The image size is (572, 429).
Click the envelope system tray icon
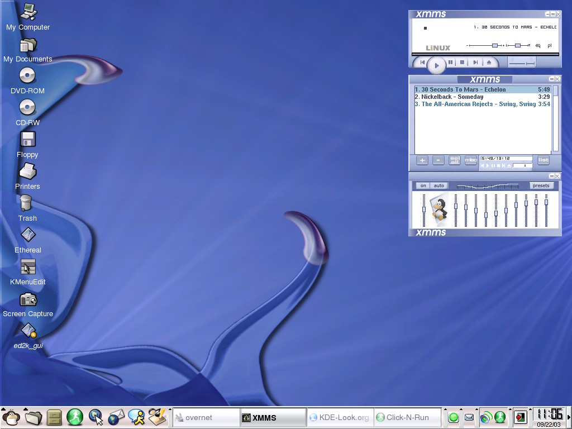point(469,417)
